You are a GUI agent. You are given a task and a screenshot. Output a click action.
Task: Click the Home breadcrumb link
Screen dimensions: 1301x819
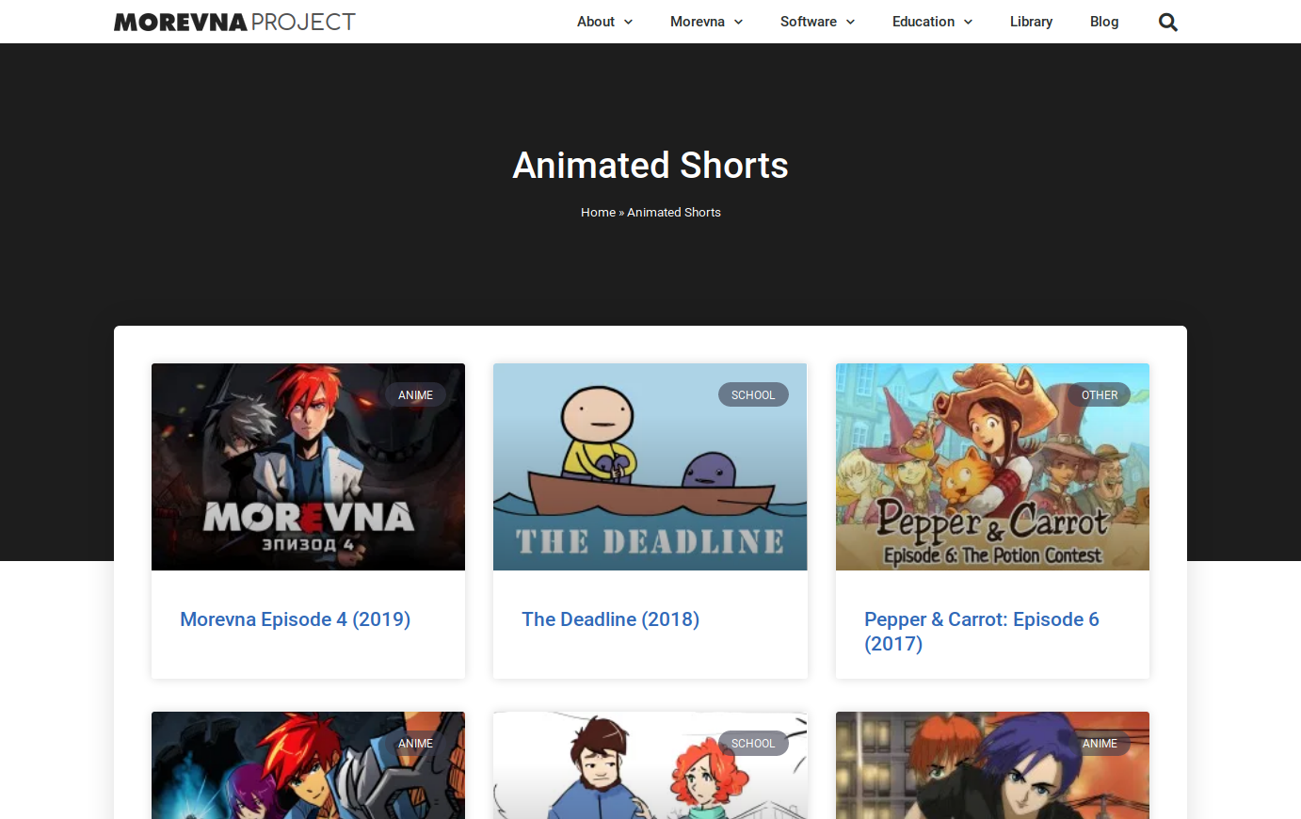pyautogui.click(x=598, y=213)
